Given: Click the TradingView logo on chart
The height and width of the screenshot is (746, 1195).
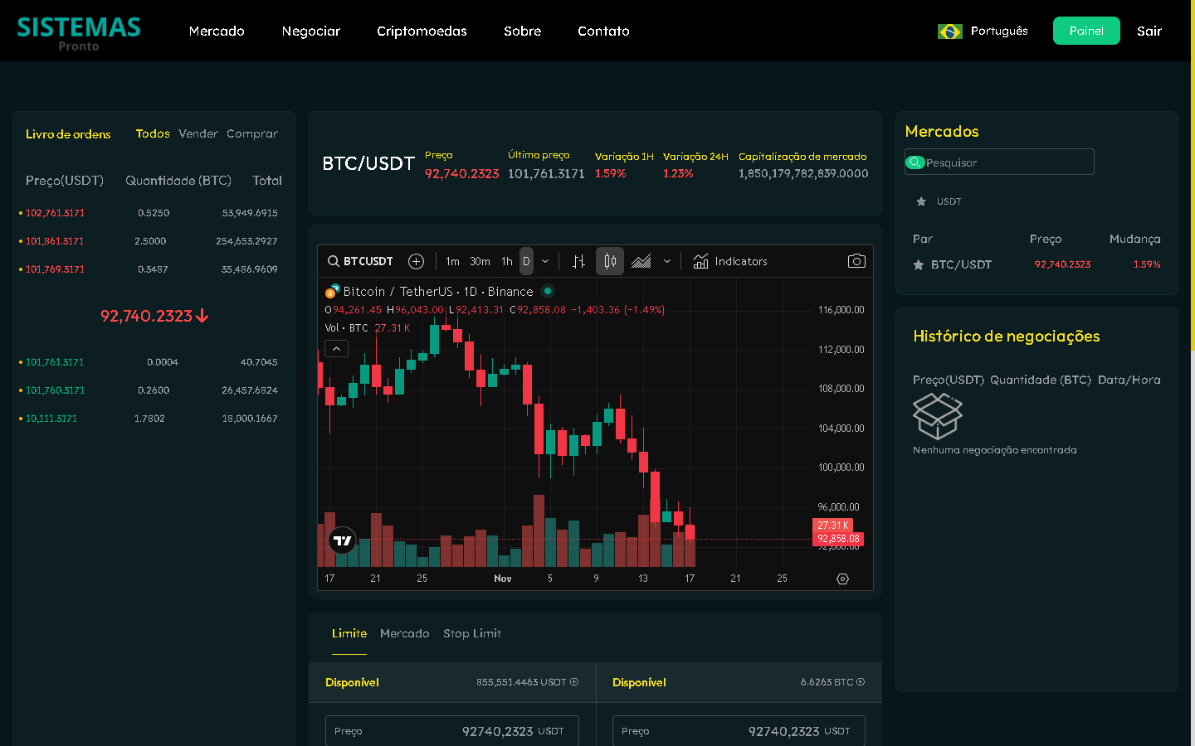Looking at the screenshot, I should coord(342,540).
